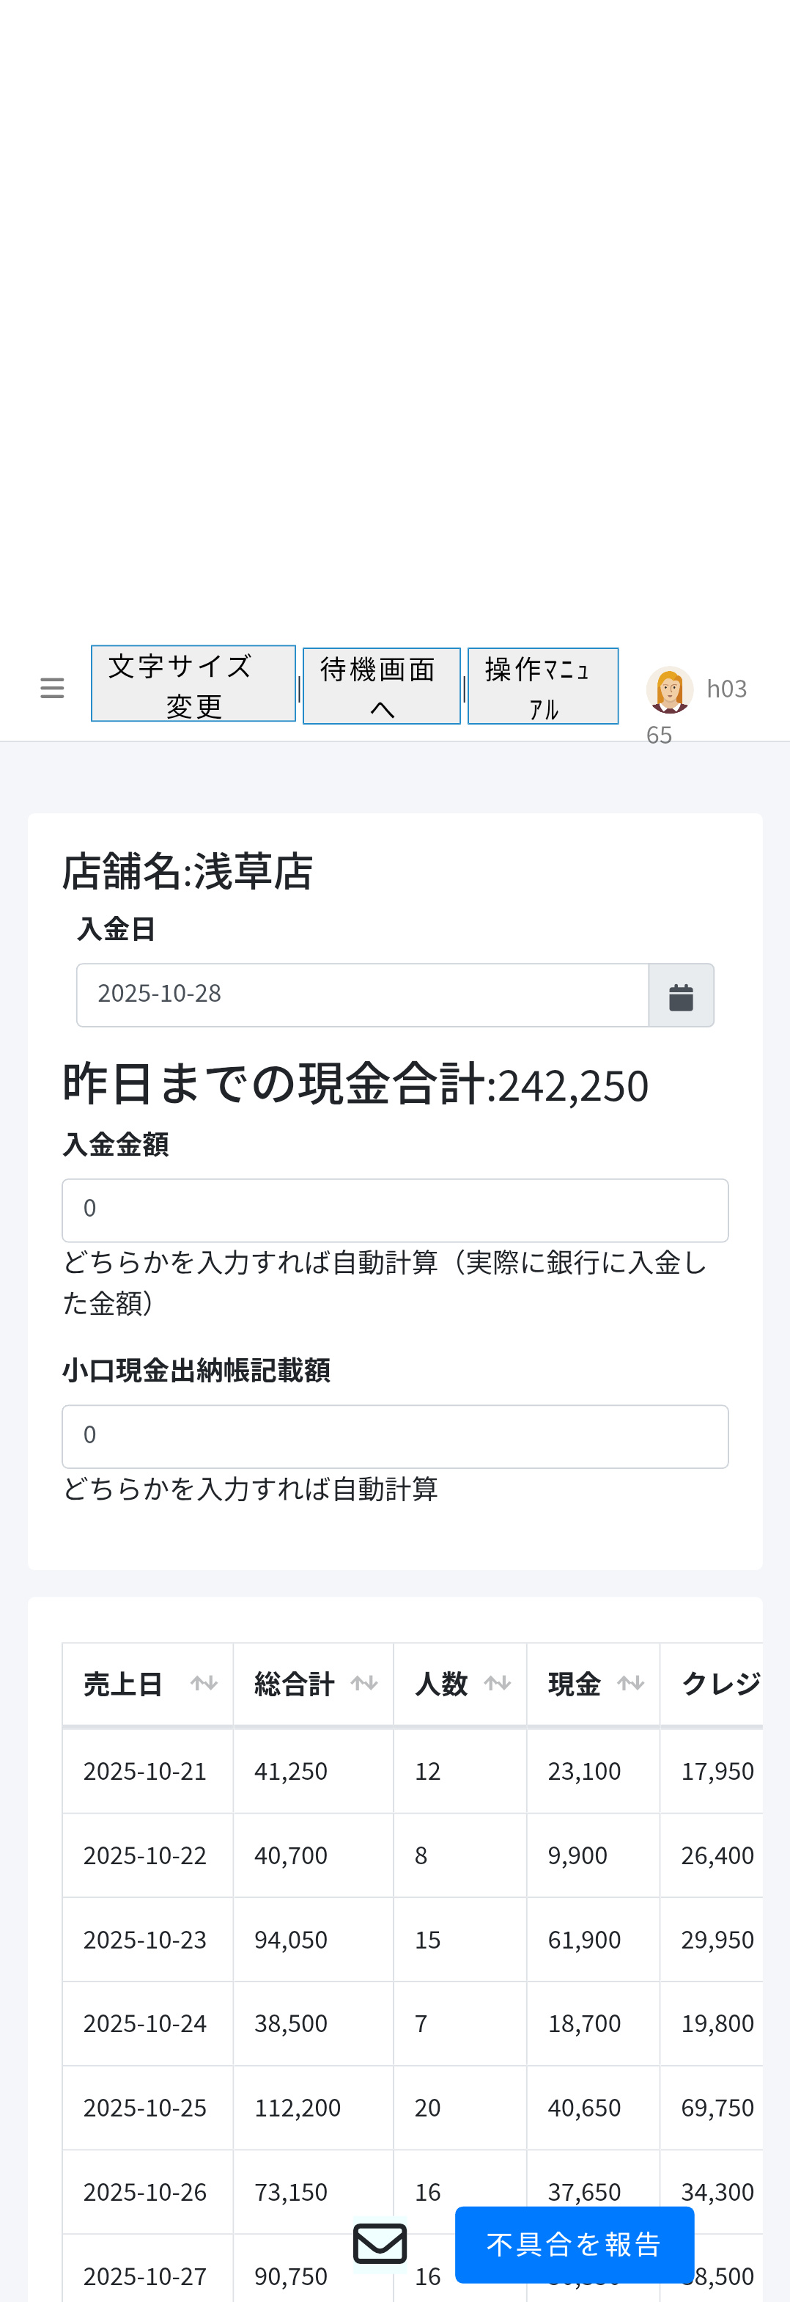Screen dimensions: 790x2302
Task: Click the 入金金額 input field
Action: (394, 1210)
